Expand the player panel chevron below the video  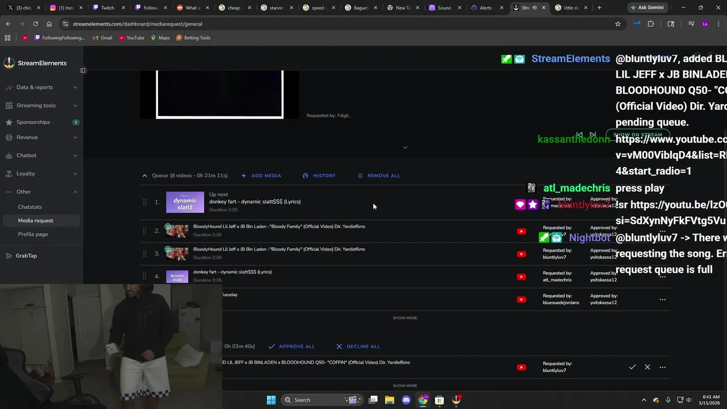(x=405, y=147)
